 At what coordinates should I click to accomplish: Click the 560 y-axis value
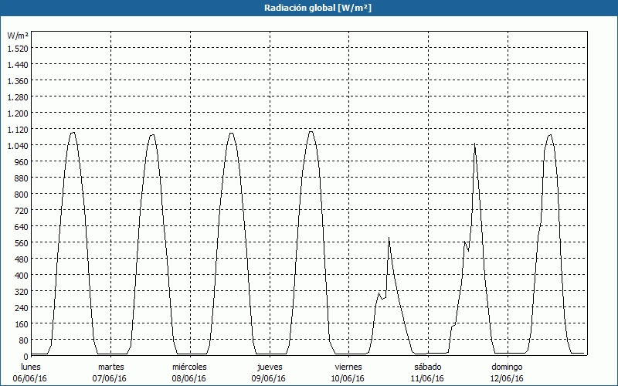[x=22, y=243]
